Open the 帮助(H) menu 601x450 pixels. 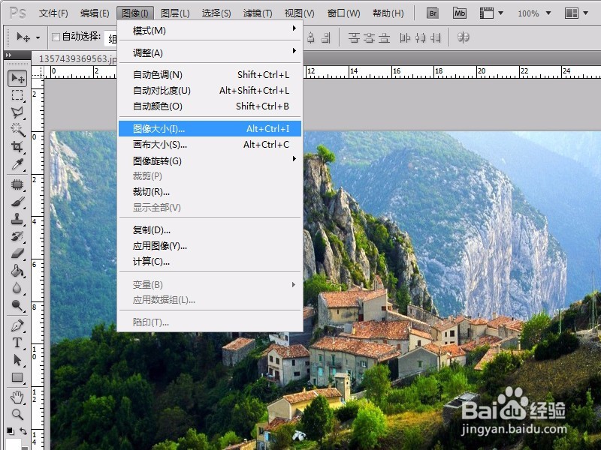[388, 13]
